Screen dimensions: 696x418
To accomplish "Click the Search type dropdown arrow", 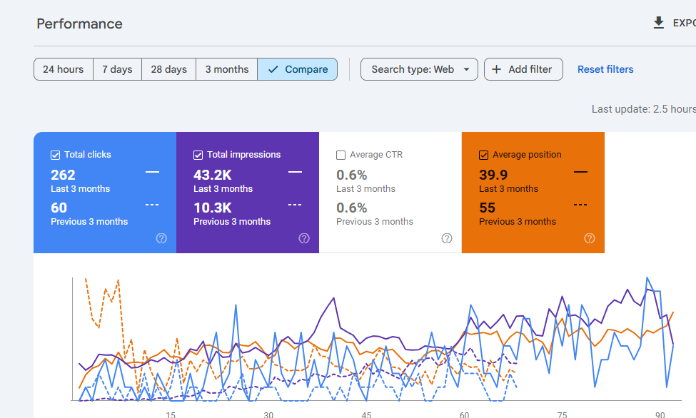I will coord(467,69).
